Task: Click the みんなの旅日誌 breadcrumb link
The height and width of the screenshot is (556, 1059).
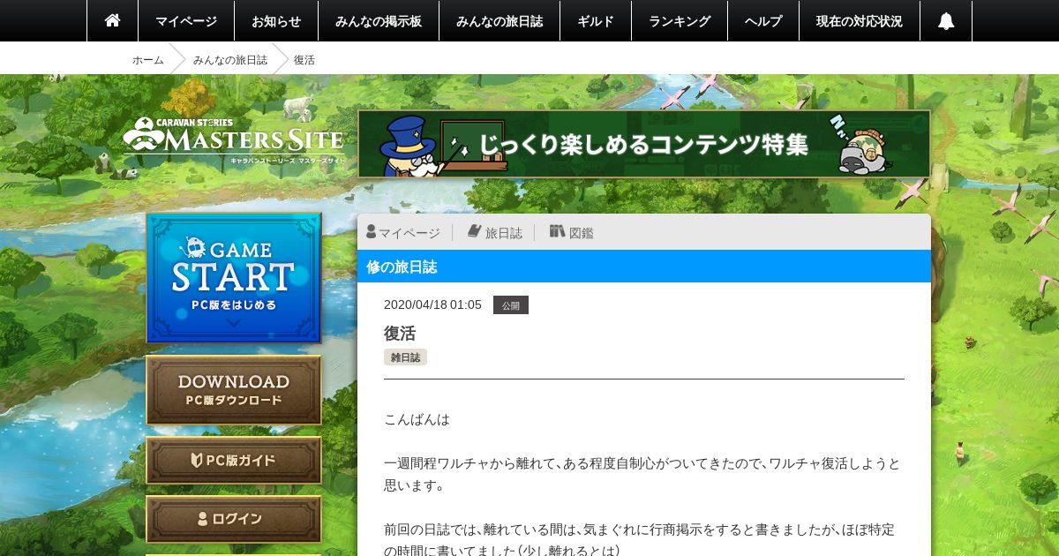Action: click(x=230, y=60)
